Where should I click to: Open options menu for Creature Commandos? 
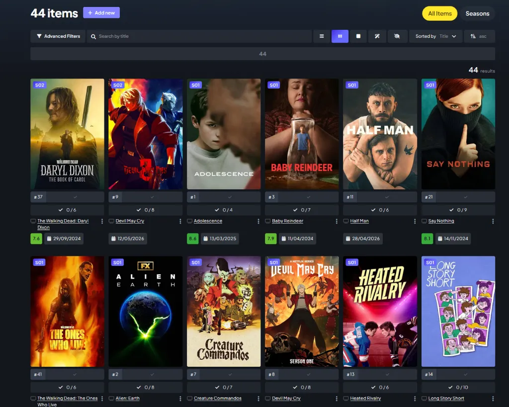tap(258, 399)
